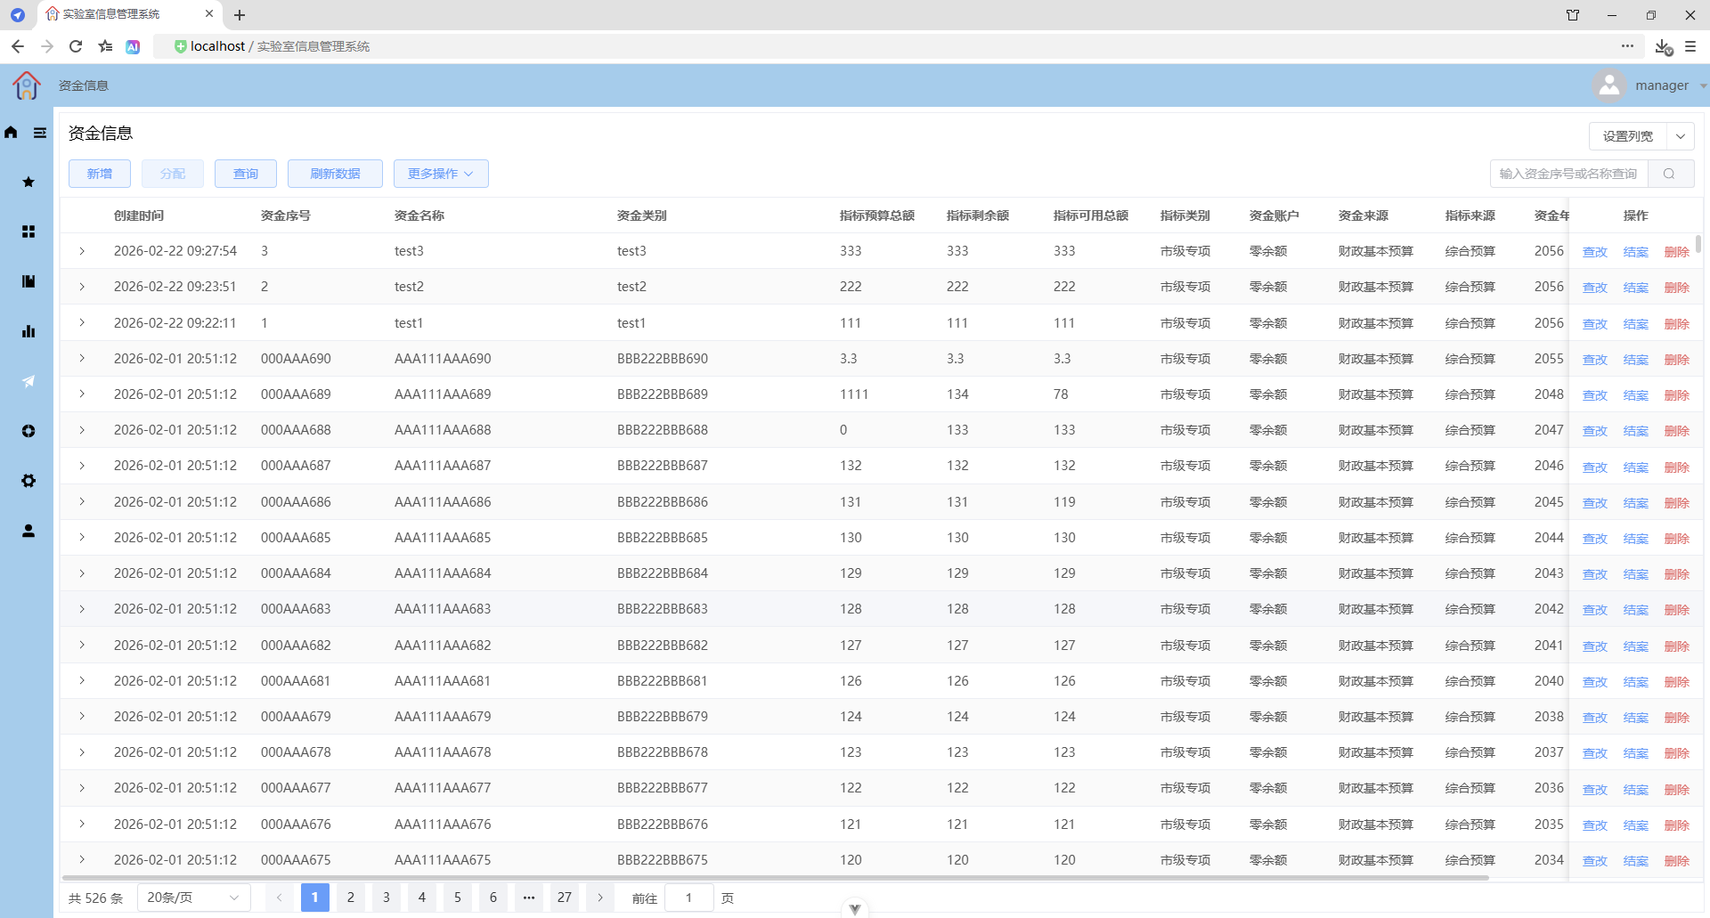Open the gear settings icon in the sidebar
The height and width of the screenshot is (918, 1710).
coord(28,481)
